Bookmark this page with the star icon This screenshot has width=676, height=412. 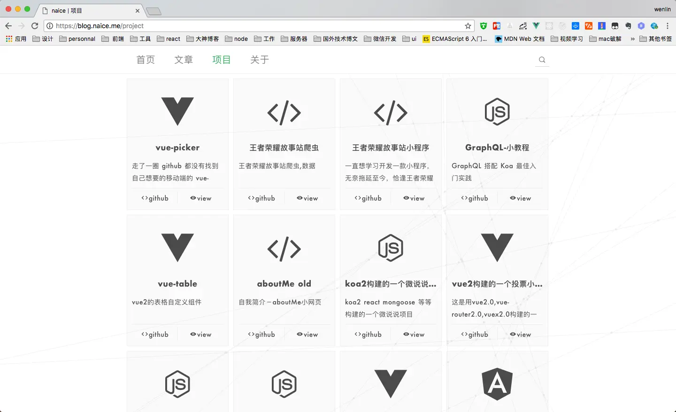(468, 26)
